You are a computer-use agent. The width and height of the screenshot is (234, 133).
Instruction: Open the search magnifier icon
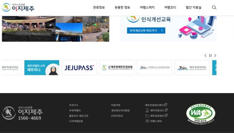pyautogui.click(x=214, y=7)
